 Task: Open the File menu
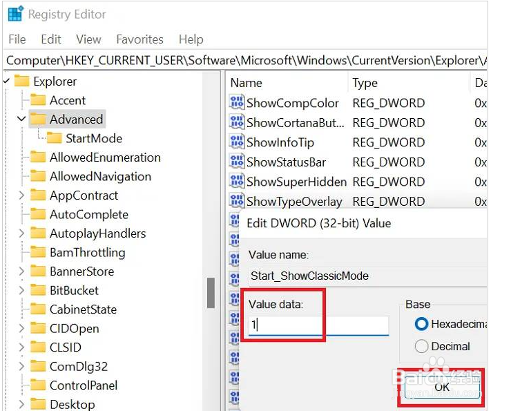click(17, 39)
